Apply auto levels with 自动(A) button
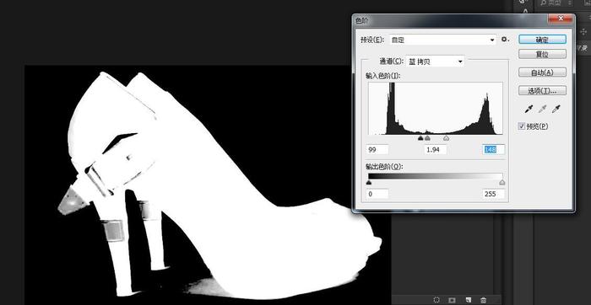Viewport: 591px width, 305px height. point(542,72)
